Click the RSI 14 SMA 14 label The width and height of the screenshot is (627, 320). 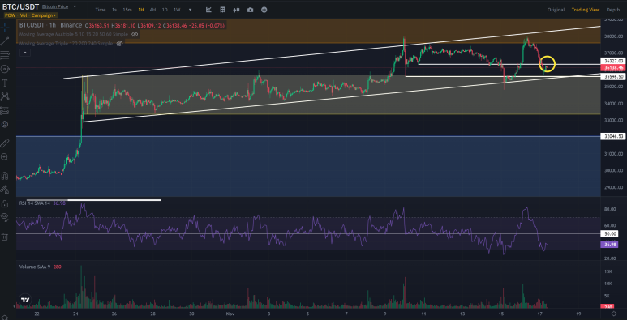coord(35,203)
